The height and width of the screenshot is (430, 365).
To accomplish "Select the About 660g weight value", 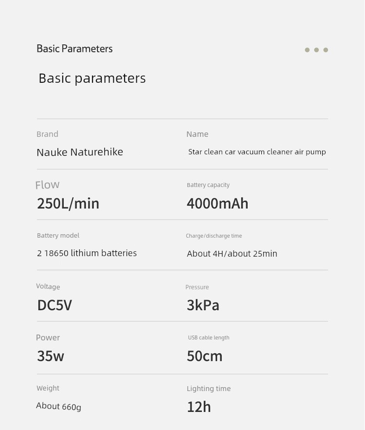I will [x=58, y=406].
